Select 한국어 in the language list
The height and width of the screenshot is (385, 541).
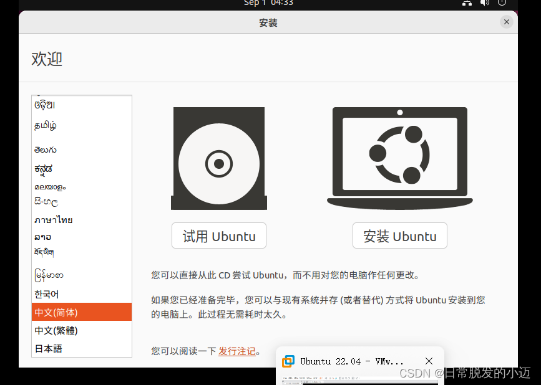coord(82,294)
